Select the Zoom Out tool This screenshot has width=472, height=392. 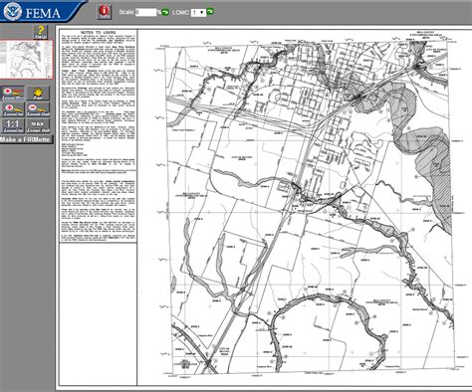(38, 109)
